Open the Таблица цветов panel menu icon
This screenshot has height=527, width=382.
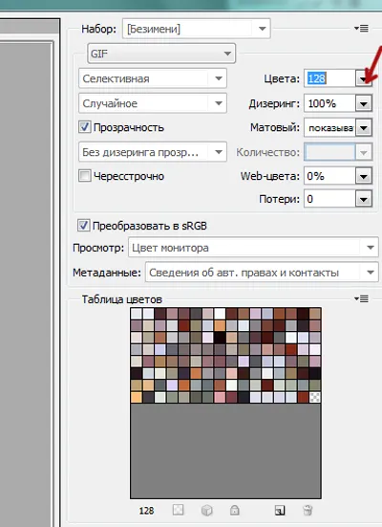tap(361, 298)
